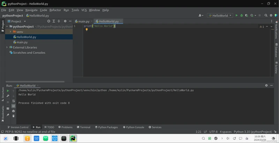Open the intention lightbulb in the editor
279x143 pixels.
click(x=87, y=30)
